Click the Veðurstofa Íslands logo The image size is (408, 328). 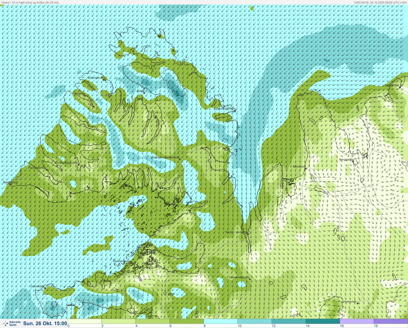coord(11,324)
